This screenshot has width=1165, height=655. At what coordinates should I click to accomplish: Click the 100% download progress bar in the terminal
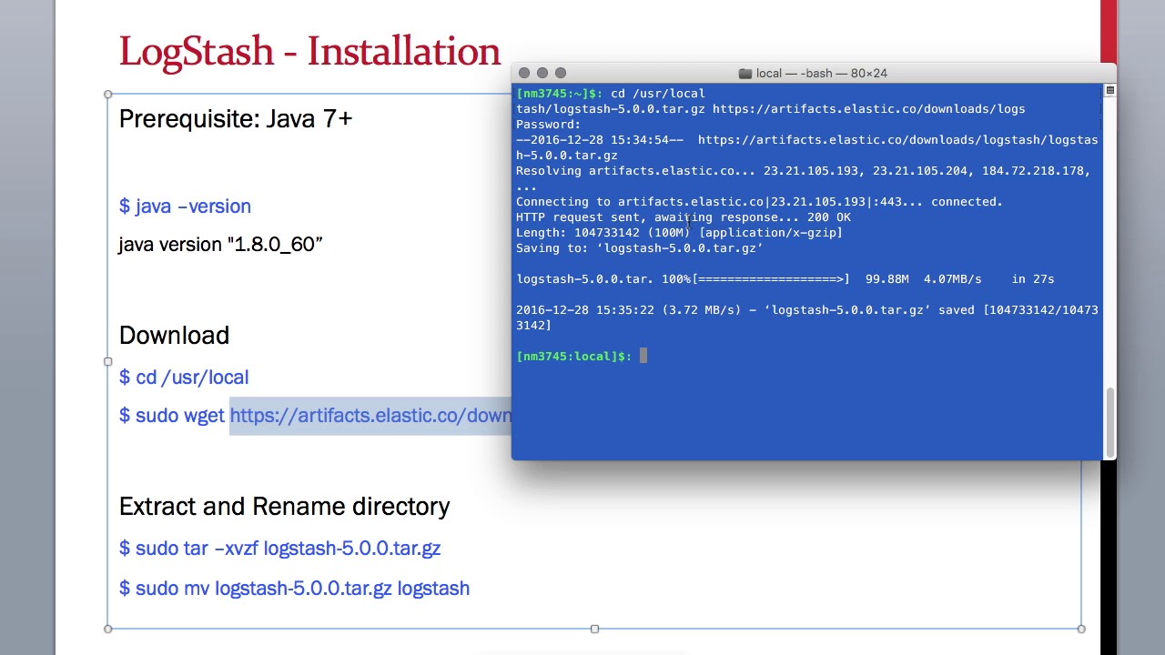tap(771, 279)
